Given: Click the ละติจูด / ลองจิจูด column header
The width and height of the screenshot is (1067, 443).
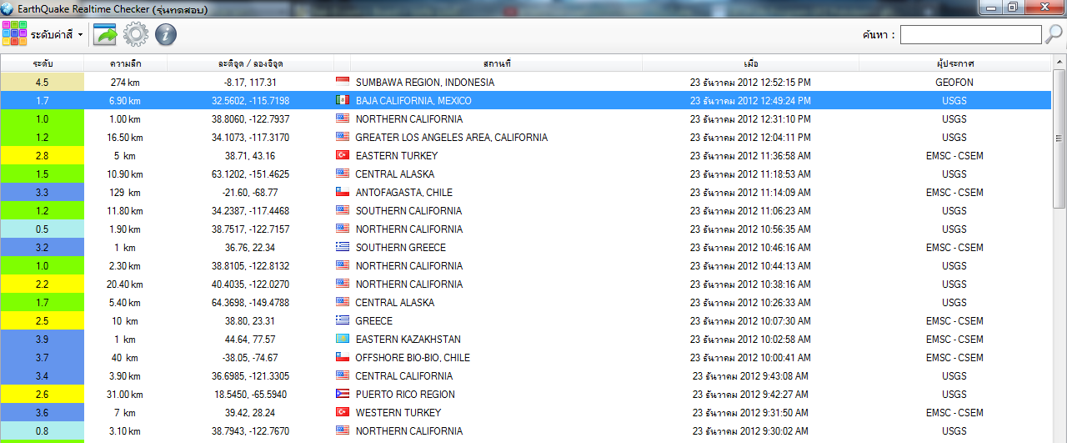Looking at the screenshot, I should point(250,63).
